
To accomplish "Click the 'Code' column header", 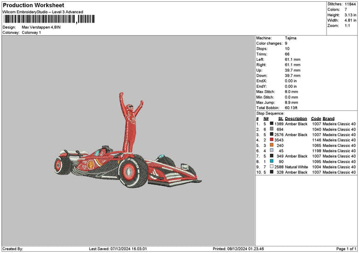I will pyautogui.click(x=316, y=119).
